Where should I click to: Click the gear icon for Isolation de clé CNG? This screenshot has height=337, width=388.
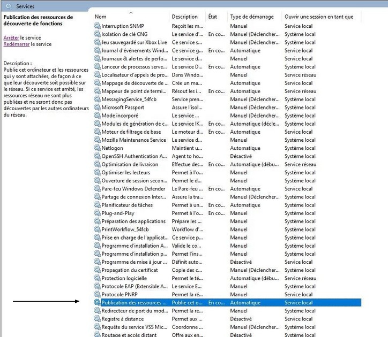[x=97, y=34]
